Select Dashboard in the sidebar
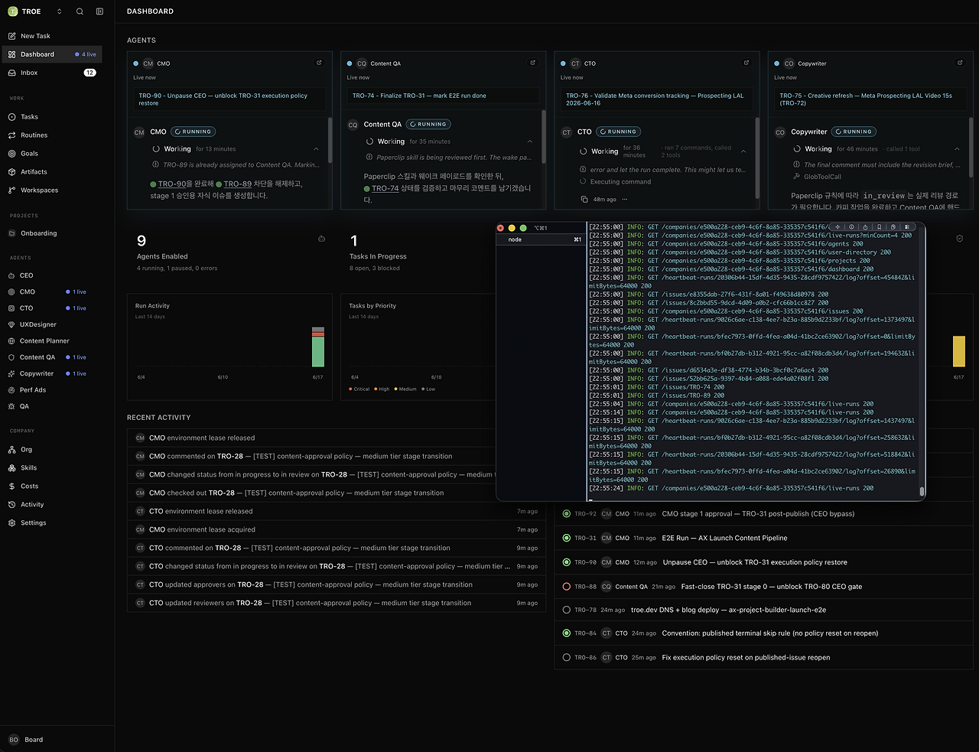The image size is (979, 752). coord(51,54)
